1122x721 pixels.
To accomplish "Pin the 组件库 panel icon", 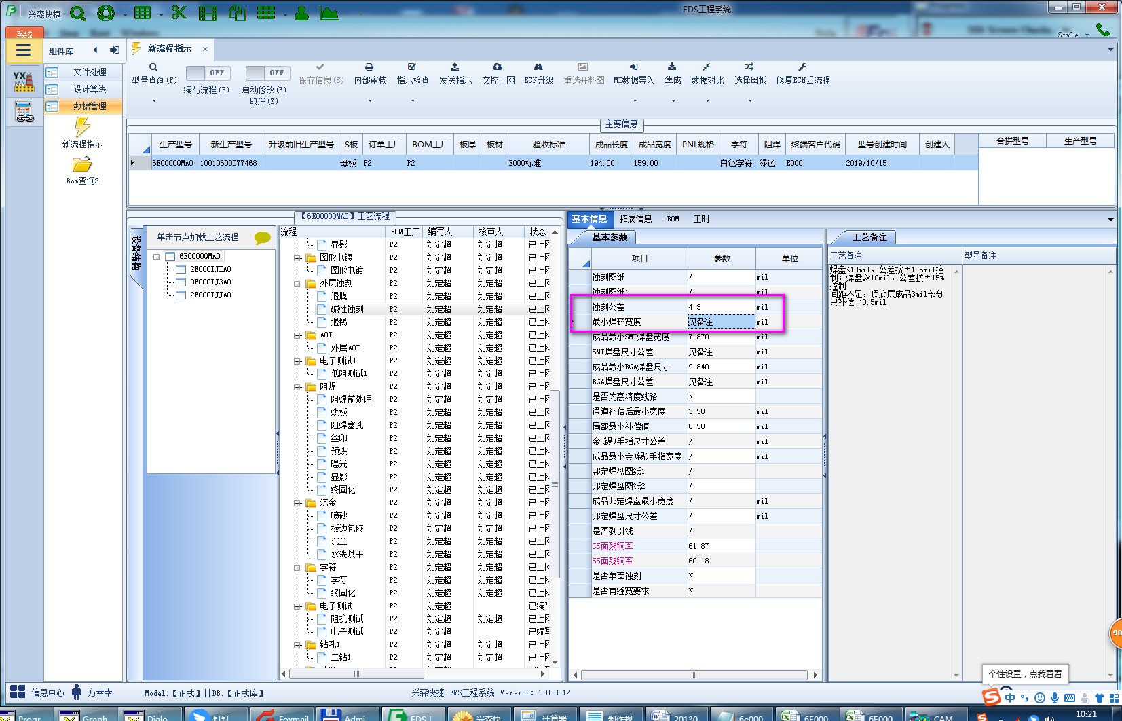I will pyautogui.click(x=115, y=50).
